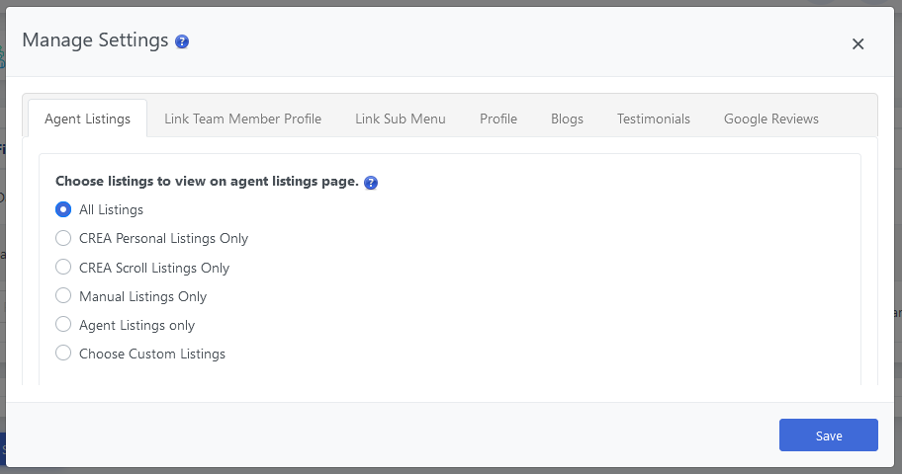Image resolution: width=902 pixels, height=474 pixels.
Task: Open the Profile tab
Action: (x=498, y=118)
